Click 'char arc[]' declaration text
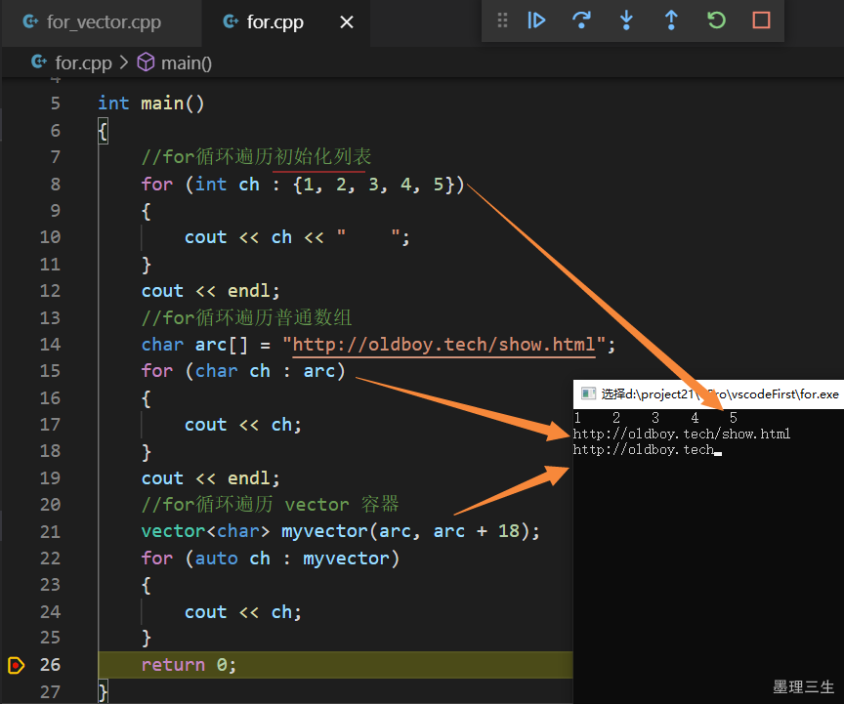Viewport: 844px width, 704px height. coord(194,345)
